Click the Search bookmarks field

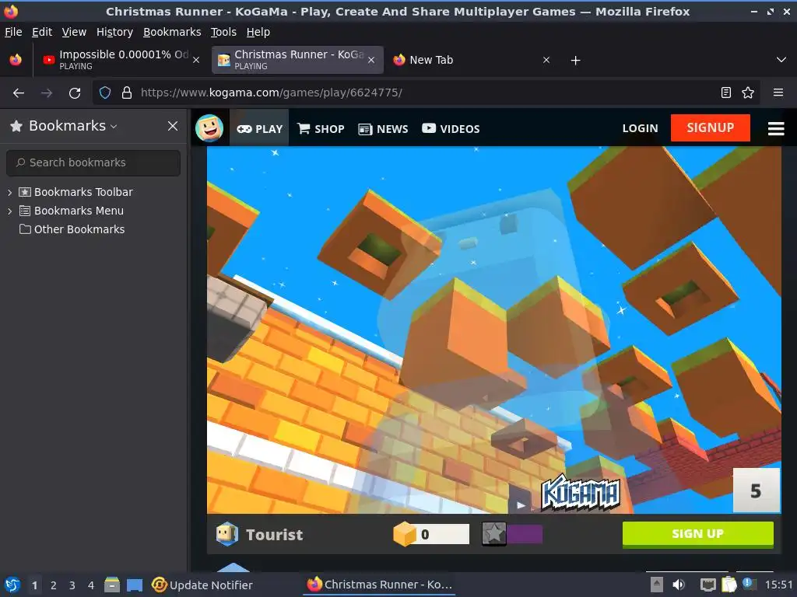[x=93, y=162]
